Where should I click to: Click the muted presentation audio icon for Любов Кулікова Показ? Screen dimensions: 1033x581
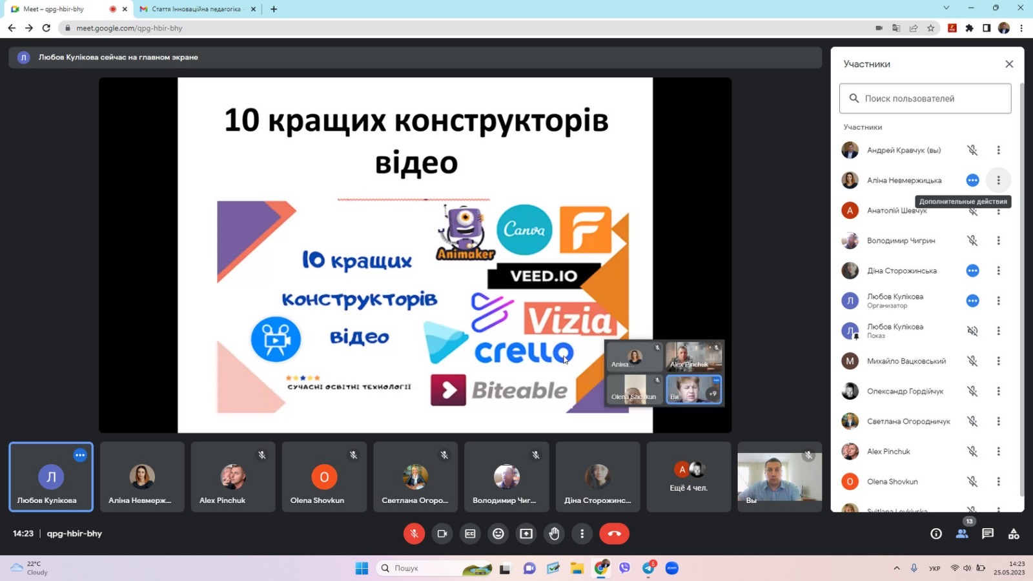[972, 331]
